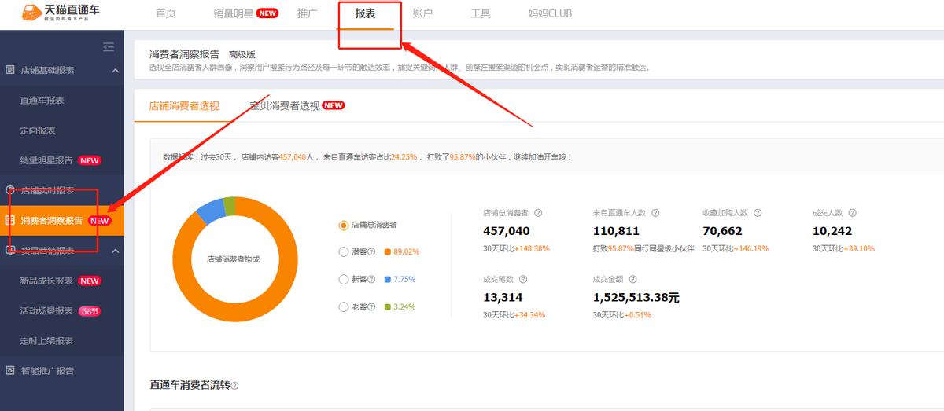This screenshot has width=944, height=411.
Task: Open 消费者洞察报告 in sidebar
Action: click(x=52, y=221)
